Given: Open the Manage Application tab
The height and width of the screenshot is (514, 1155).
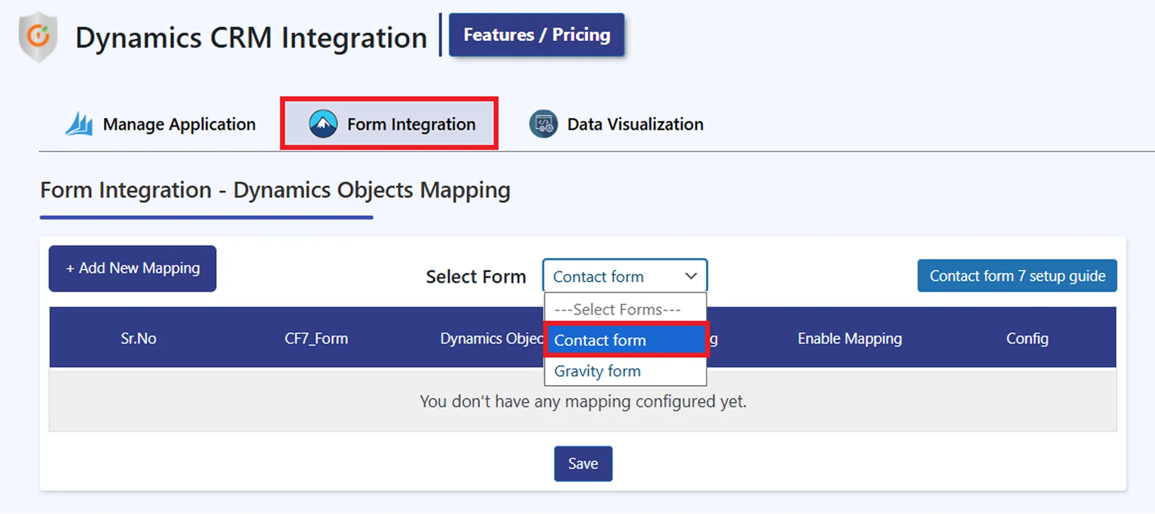Looking at the screenshot, I should coord(160,124).
